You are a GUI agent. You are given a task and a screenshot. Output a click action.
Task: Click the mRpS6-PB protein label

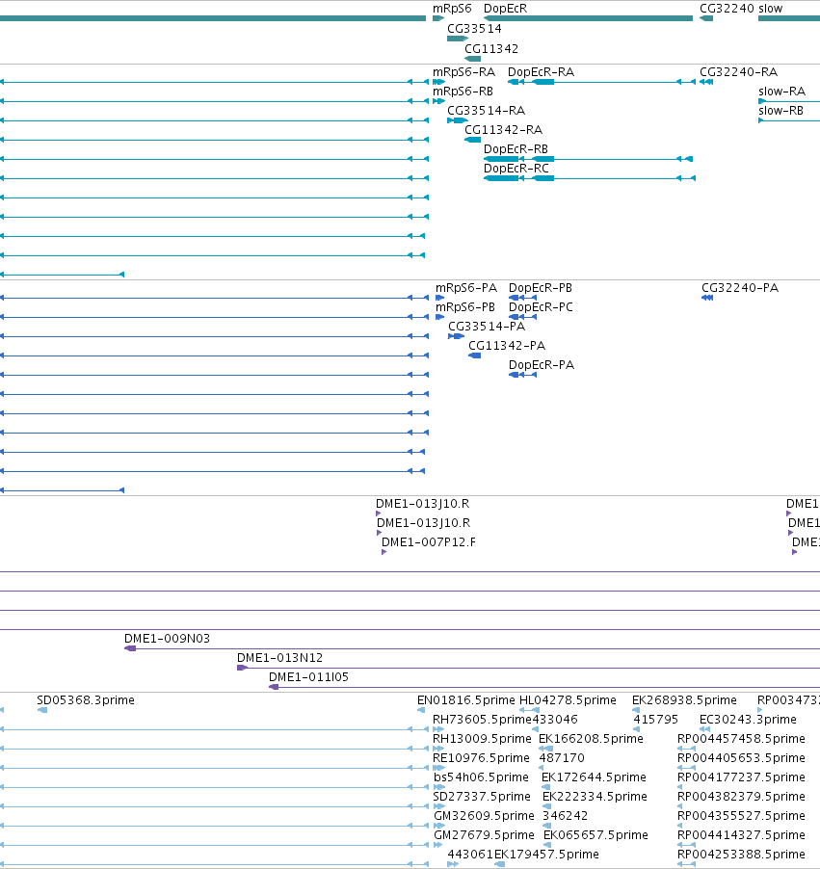click(465, 307)
